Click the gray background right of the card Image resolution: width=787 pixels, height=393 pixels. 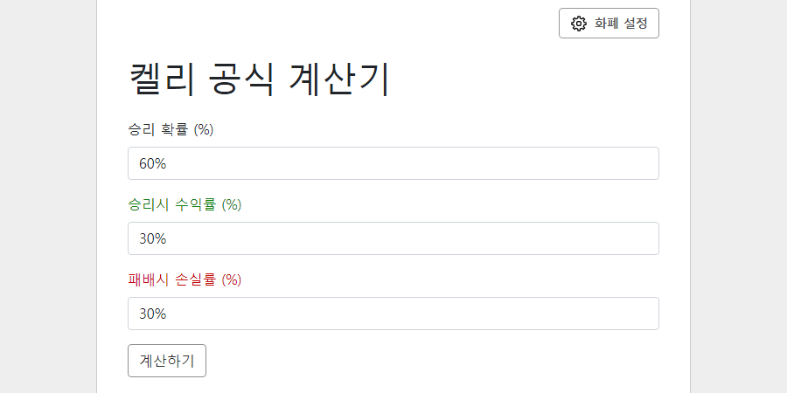pyautogui.click(x=739, y=196)
